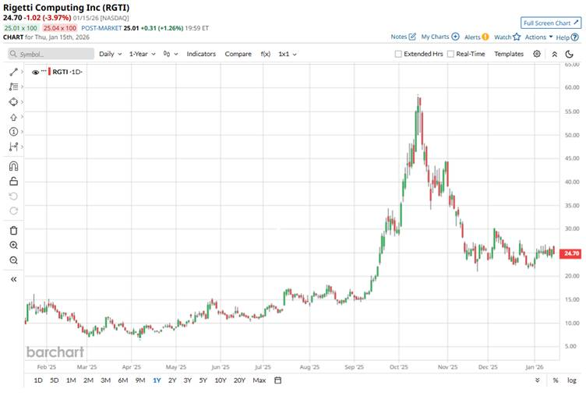Image resolution: width=586 pixels, height=396 pixels.
Task: Open the chart type selector
Action: pyautogui.click(x=171, y=55)
